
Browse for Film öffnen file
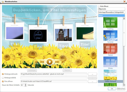pyautogui.click(x=92, y=81)
